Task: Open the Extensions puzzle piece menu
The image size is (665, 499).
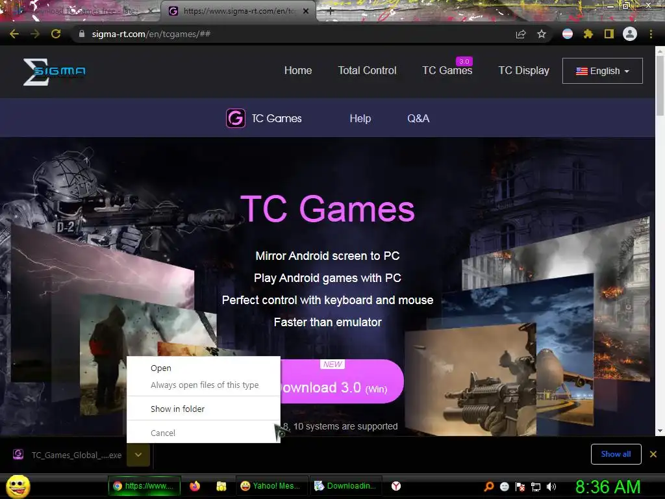Action: 588,34
